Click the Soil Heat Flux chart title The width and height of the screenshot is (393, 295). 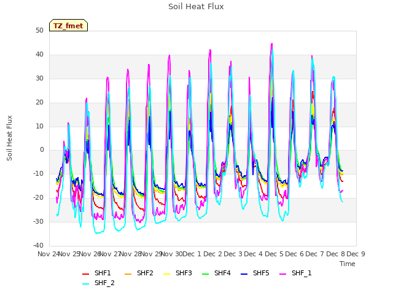196,7
